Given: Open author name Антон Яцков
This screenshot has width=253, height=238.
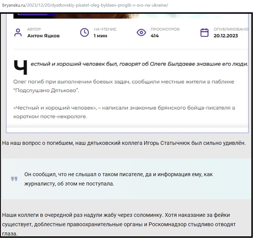Looking at the screenshot, I should coord(43,36).
